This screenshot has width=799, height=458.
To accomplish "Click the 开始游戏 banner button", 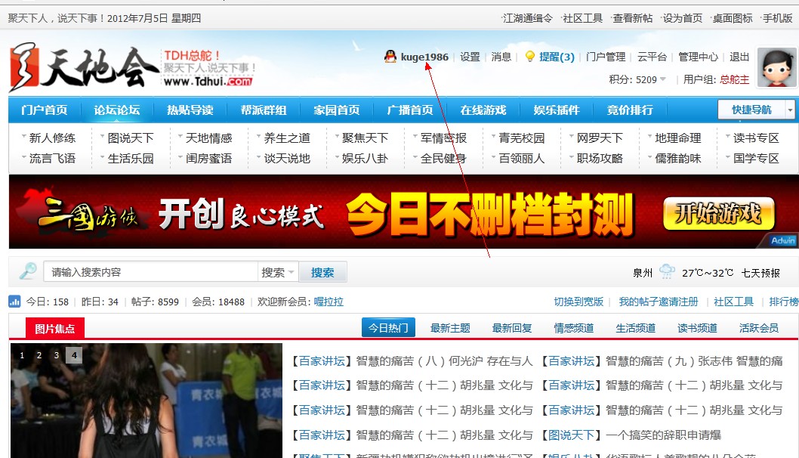I will pos(718,214).
